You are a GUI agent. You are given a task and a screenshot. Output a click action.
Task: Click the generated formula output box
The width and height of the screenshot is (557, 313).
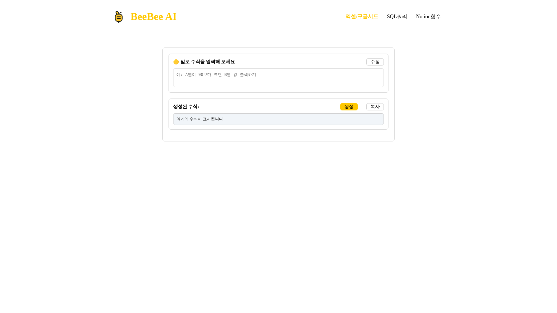(x=278, y=119)
